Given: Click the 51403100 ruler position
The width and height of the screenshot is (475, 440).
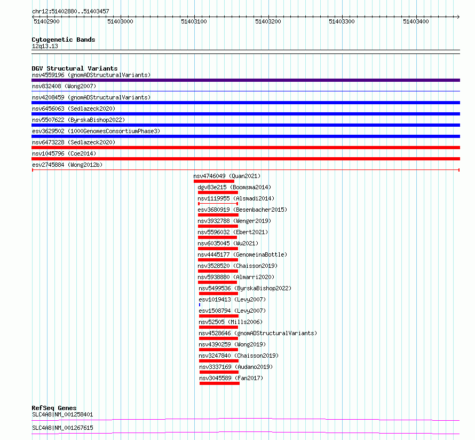Looking at the screenshot, I should tap(194, 21).
